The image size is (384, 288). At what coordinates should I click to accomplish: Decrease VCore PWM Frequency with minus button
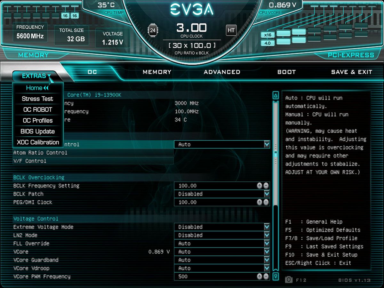[x=266, y=276]
